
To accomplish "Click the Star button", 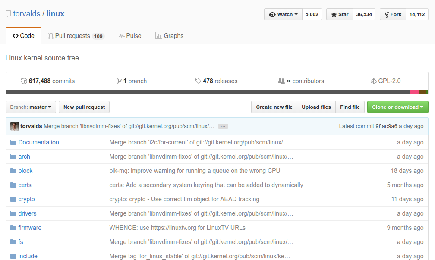I will coord(340,14).
